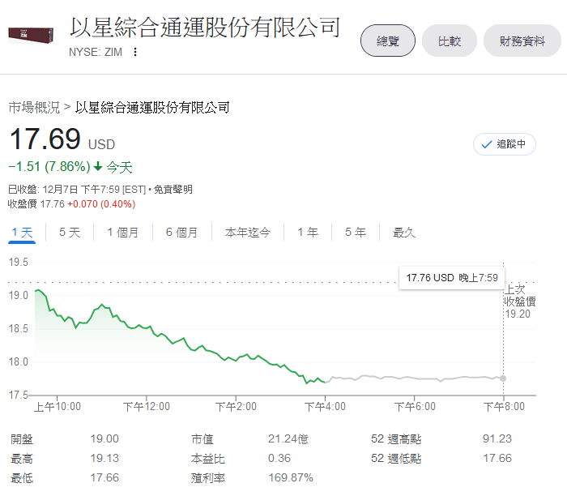Click the 殖利率 value 169.87%

click(x=290, y=478)
